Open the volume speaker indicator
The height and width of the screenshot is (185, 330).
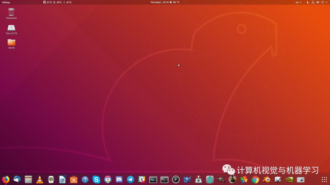tap(317, 2)
